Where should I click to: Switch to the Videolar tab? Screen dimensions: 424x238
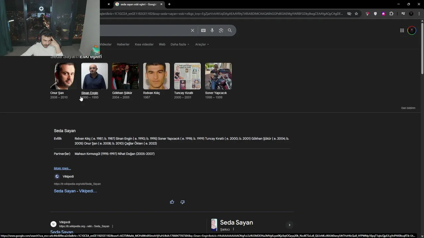coord(106,44)
